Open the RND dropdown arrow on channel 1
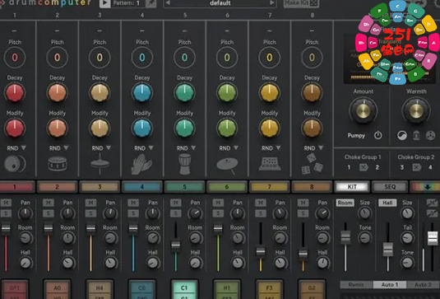This screenshot has width=440, height=299. (x=24, y=147)
